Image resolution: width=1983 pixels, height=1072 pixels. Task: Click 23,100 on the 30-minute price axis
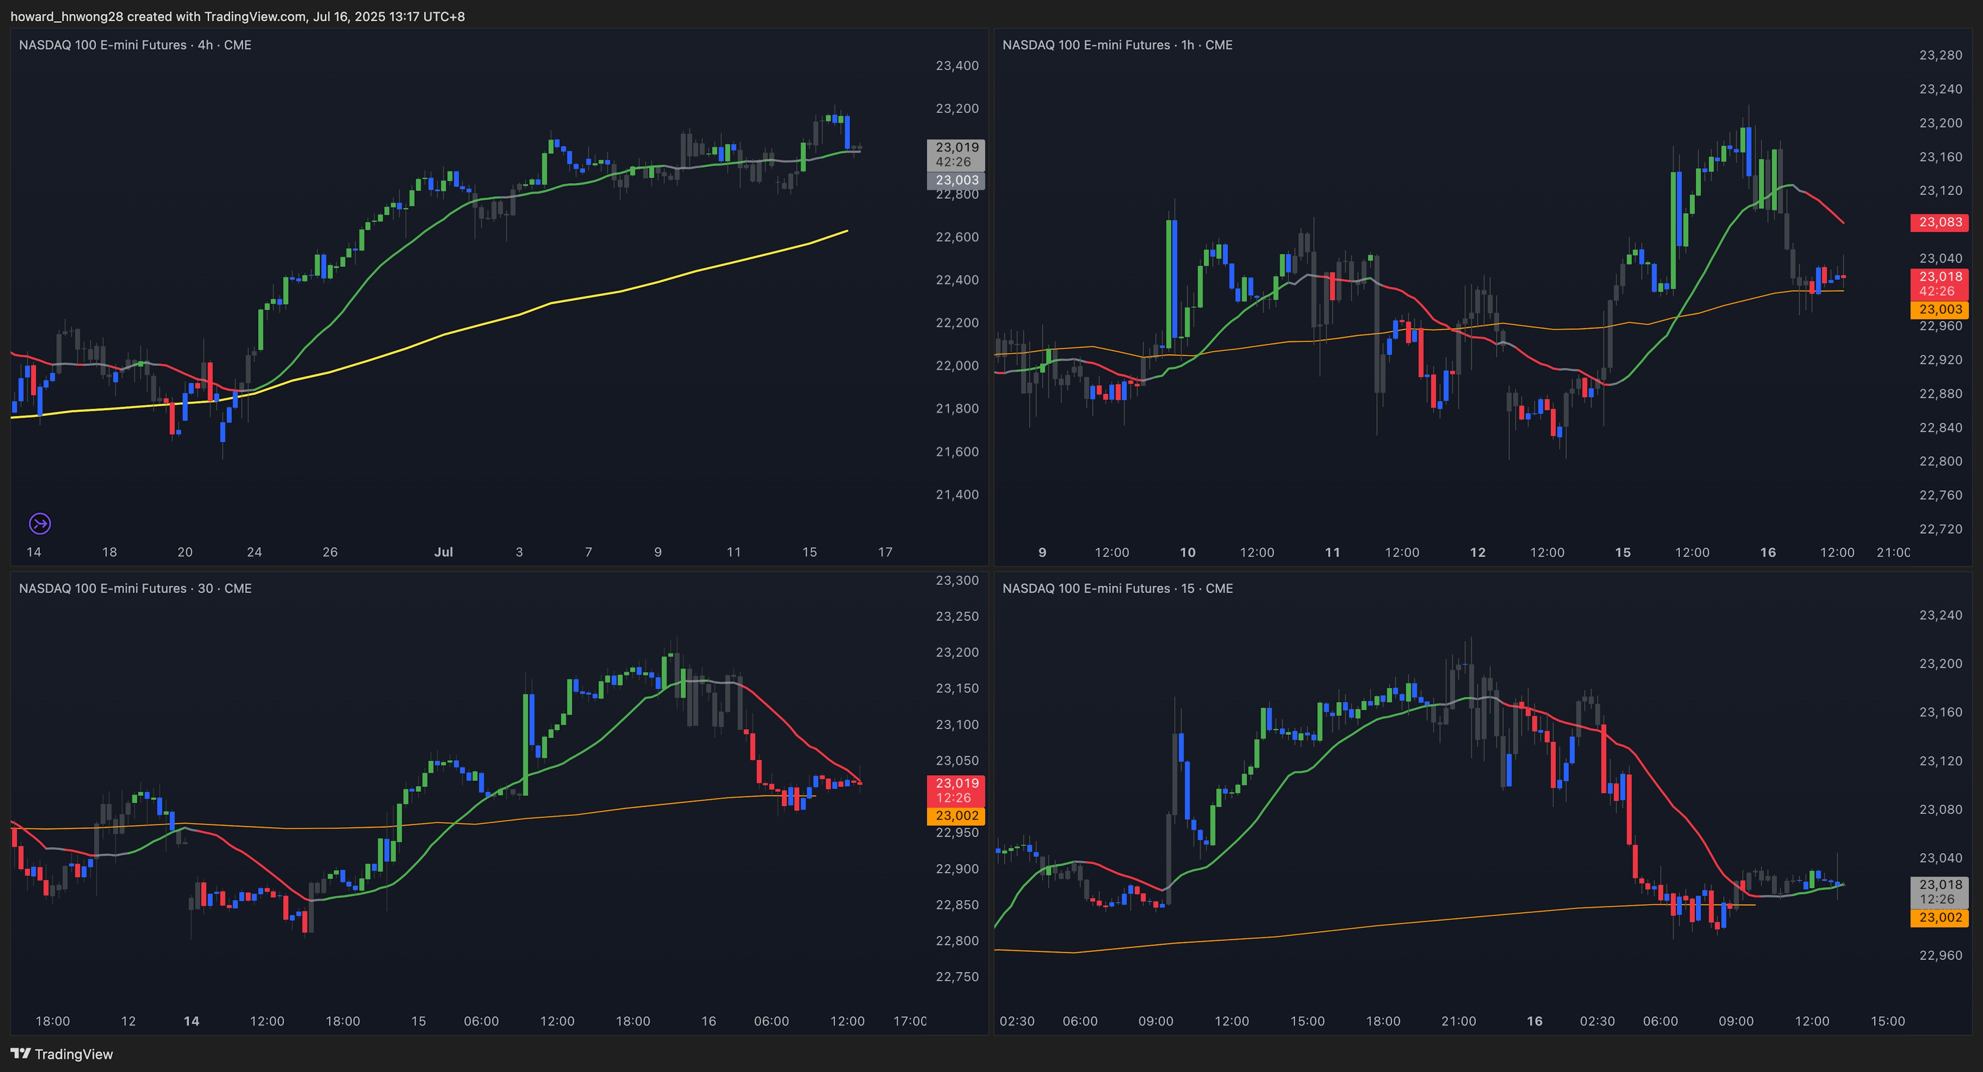tap(957, 724)
